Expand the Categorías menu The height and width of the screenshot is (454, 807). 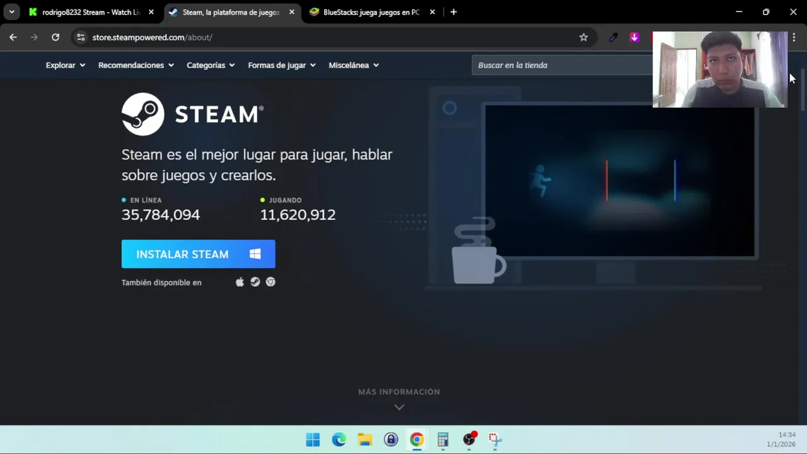211,65
